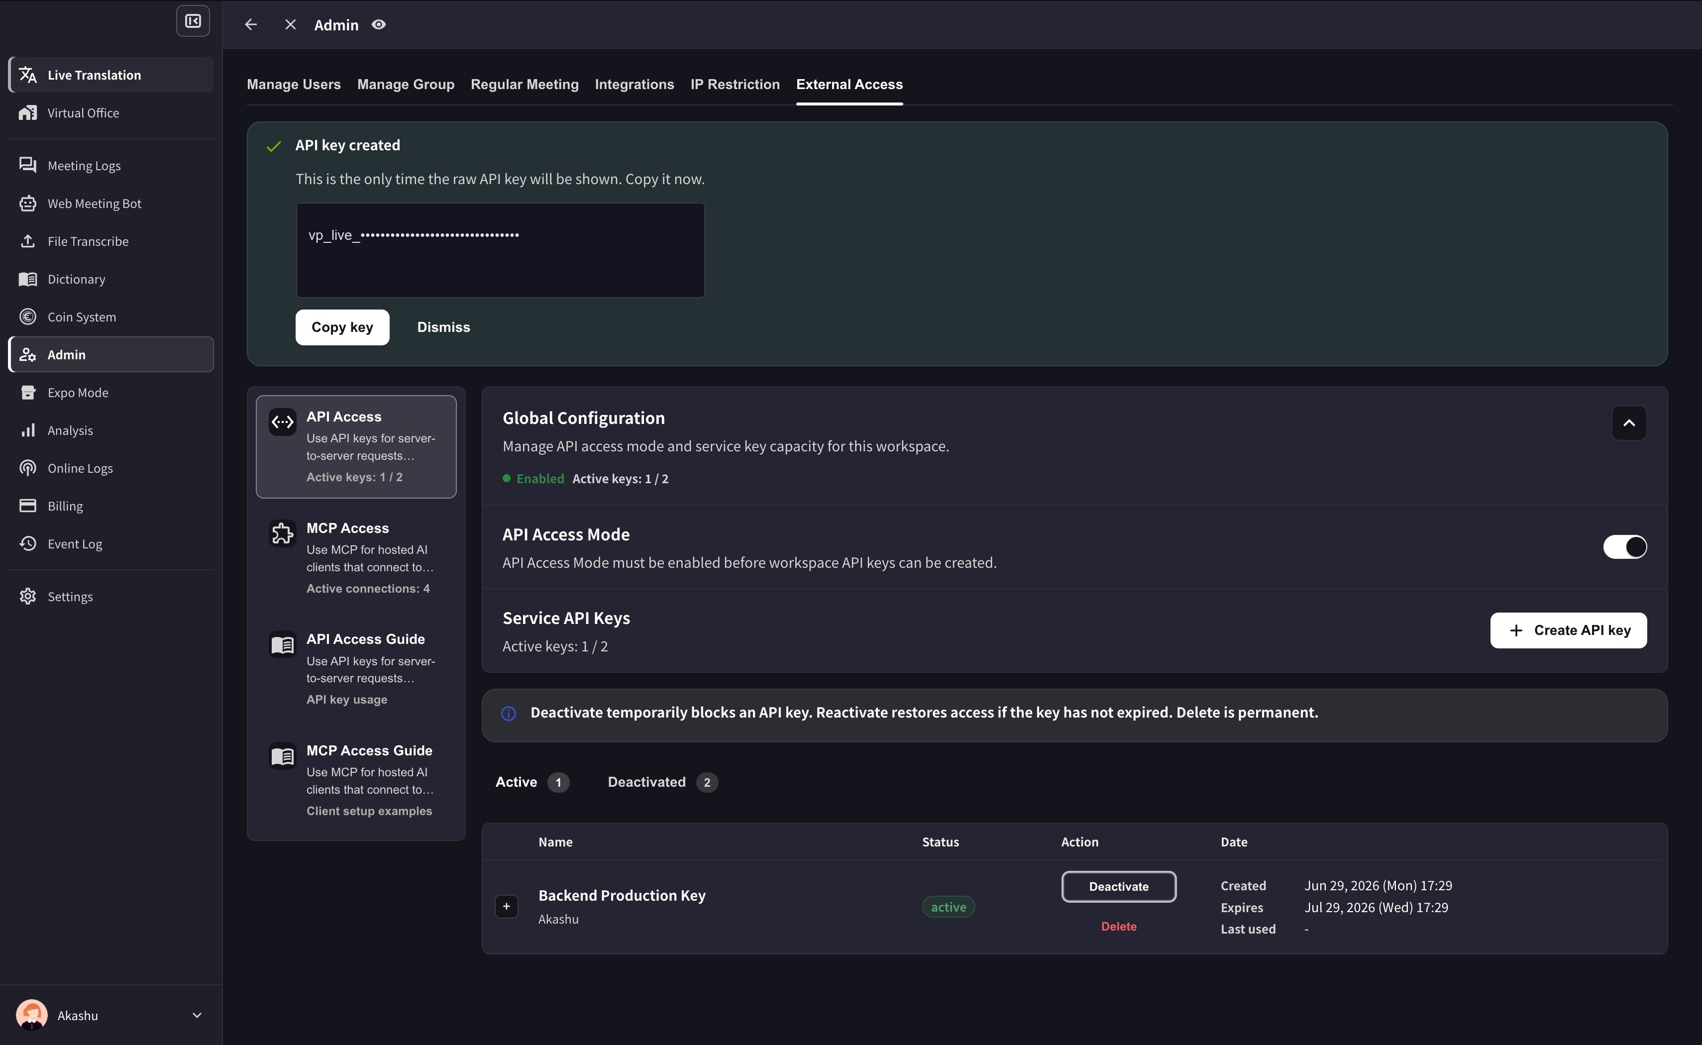The image size is (1702, 1045).
Task: Dismiss the API key created notice
Action: (443, 327)
